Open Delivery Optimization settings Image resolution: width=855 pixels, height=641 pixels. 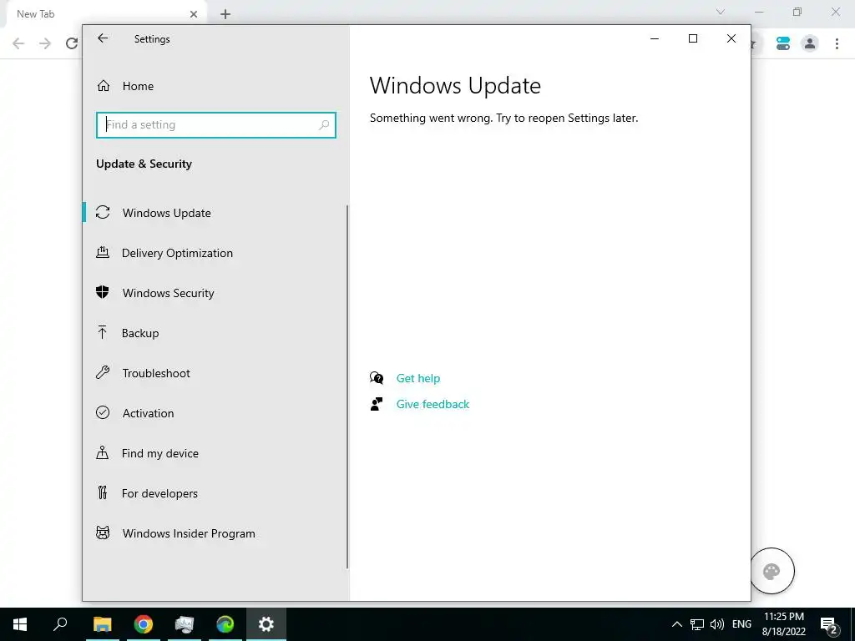[x=177, y=253]
